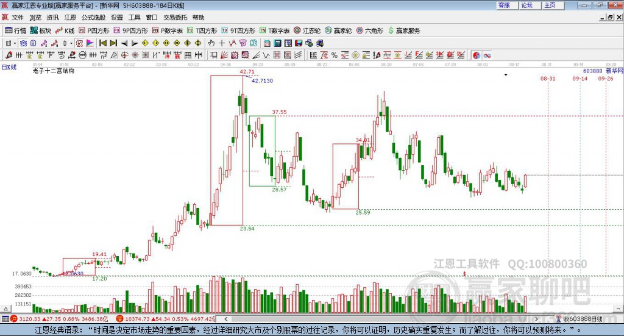Toggle the pressed 权 adjustment icon
This screenshot has height=336, width=624.
[x=79, y=43]
